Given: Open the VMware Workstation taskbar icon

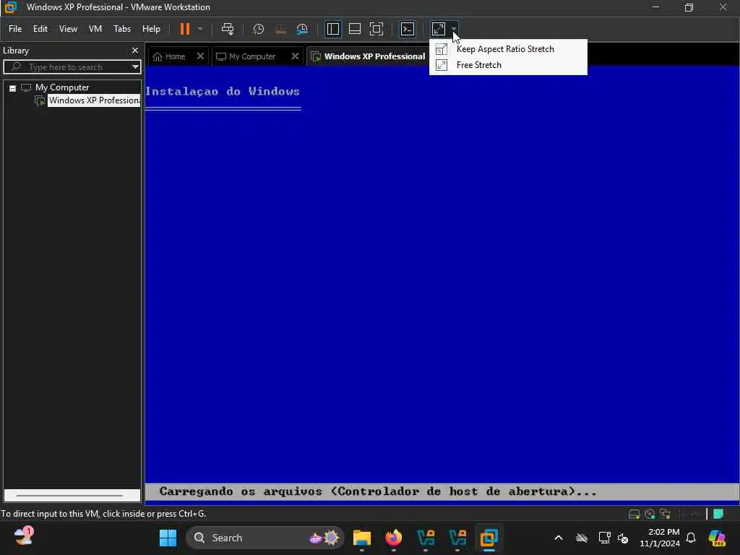Looking at the screenshot, I should click(489, 538).
